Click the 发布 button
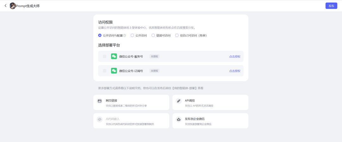342x142 pixels. click(331, 6)
